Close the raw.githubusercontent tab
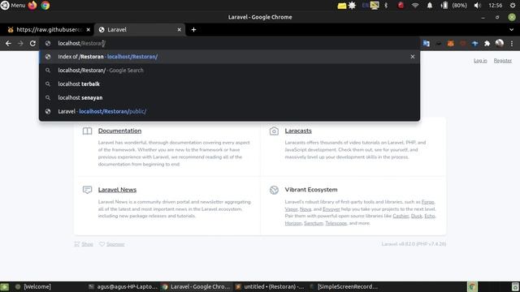This screenshot has height=292, width=520. [89, 30]
